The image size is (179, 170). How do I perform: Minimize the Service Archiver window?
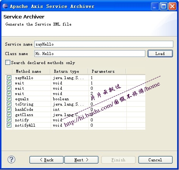tap(155, 6)
